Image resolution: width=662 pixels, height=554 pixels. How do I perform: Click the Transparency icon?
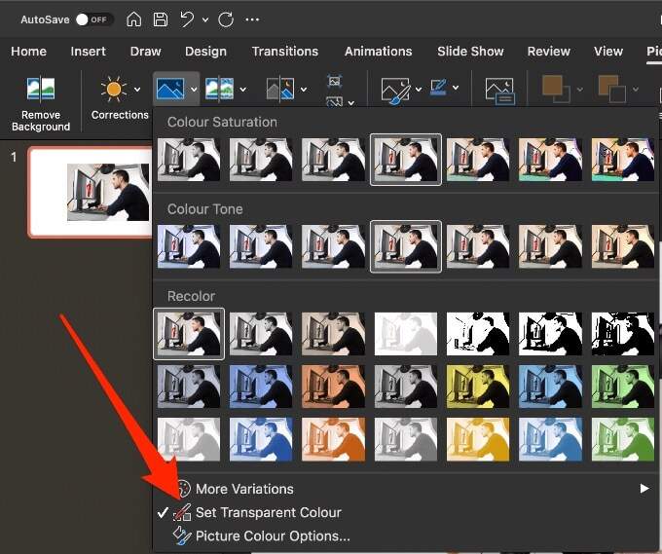(x=280, y=89)
